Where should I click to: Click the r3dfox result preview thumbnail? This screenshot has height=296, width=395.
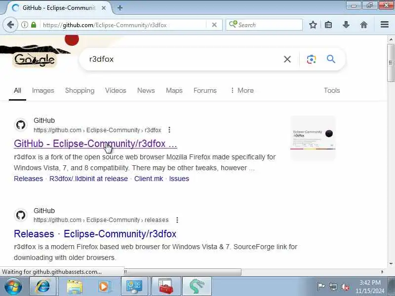313,138
